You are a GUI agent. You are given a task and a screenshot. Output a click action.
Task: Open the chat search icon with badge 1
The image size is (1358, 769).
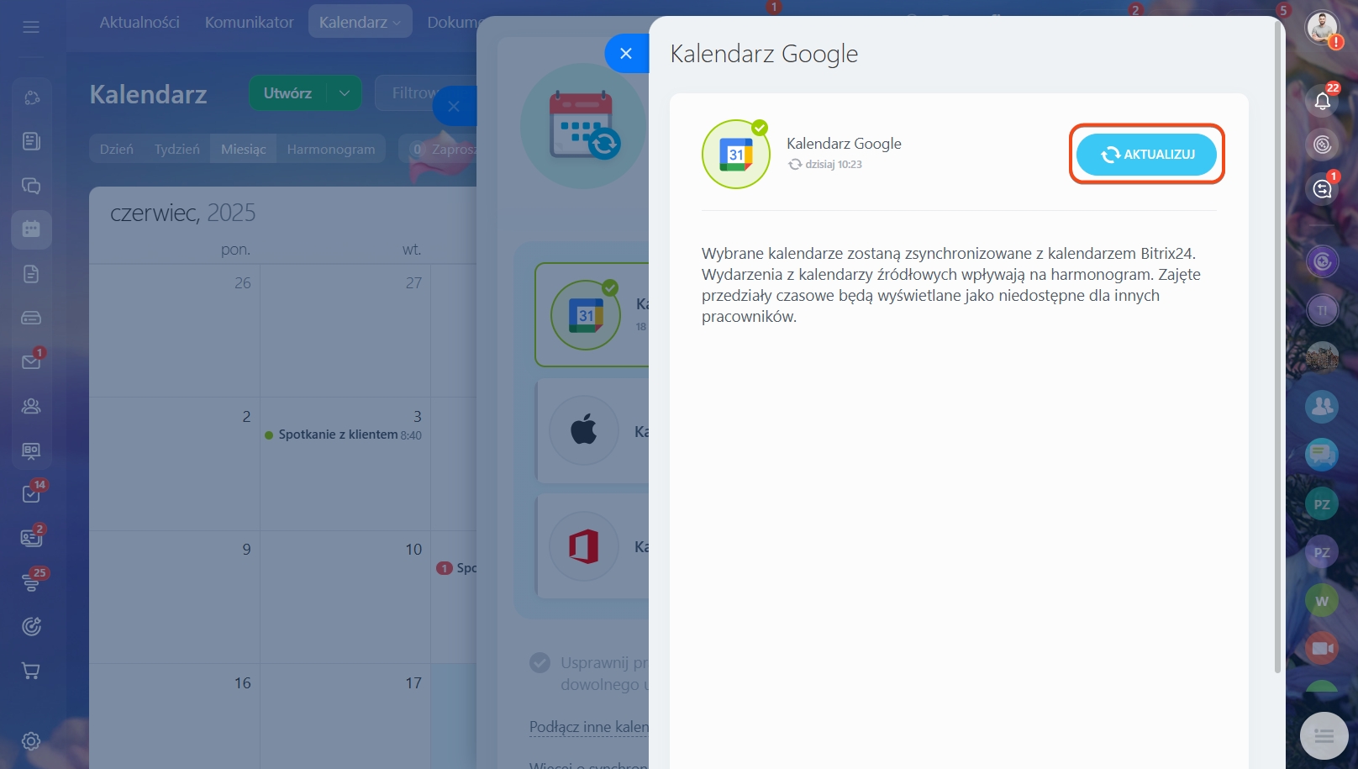pos(1323,188)
